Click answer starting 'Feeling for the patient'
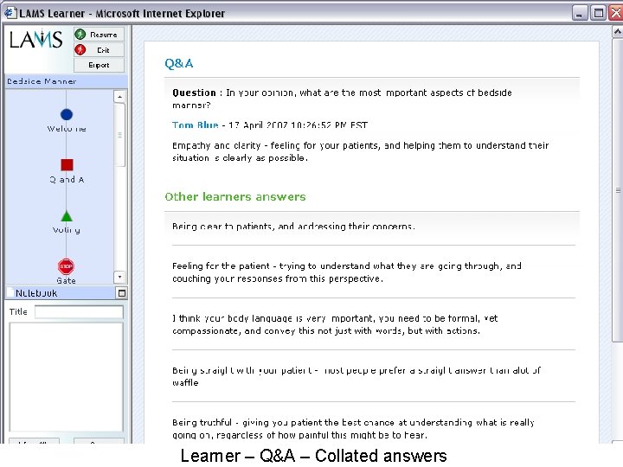The height and width of the screenshot is (467, 623). (x=347, y=272)
